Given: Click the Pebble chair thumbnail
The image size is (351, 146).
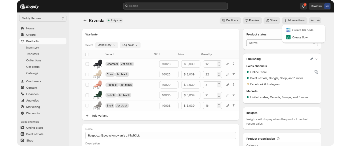Looking at the screenshot, I should tap(98, 95).
